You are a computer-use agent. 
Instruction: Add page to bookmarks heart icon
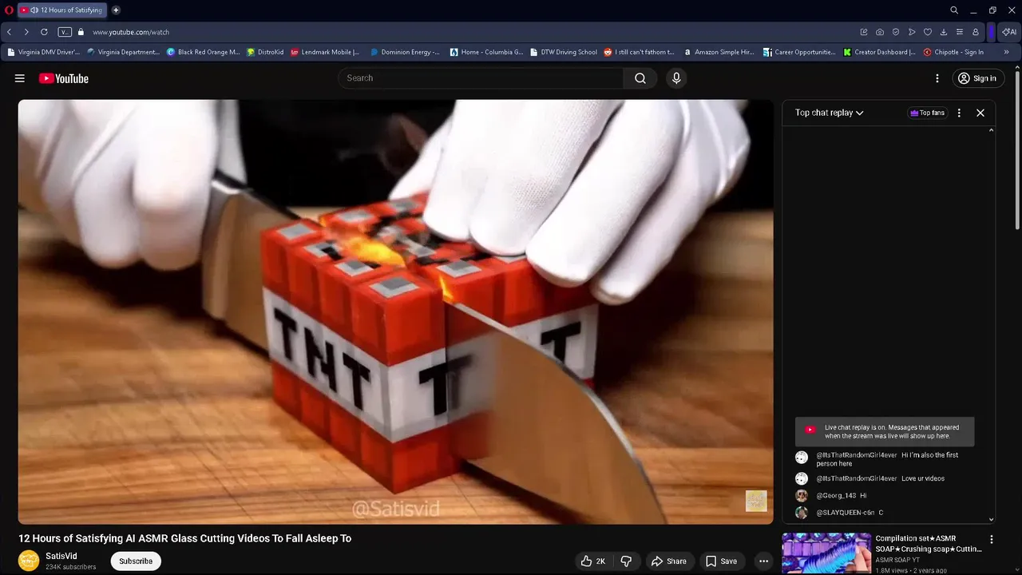928,32
